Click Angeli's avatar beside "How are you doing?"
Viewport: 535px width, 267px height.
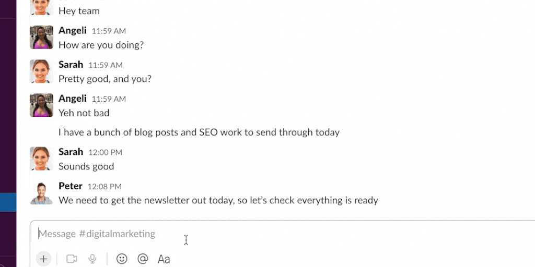coord(41,38)
